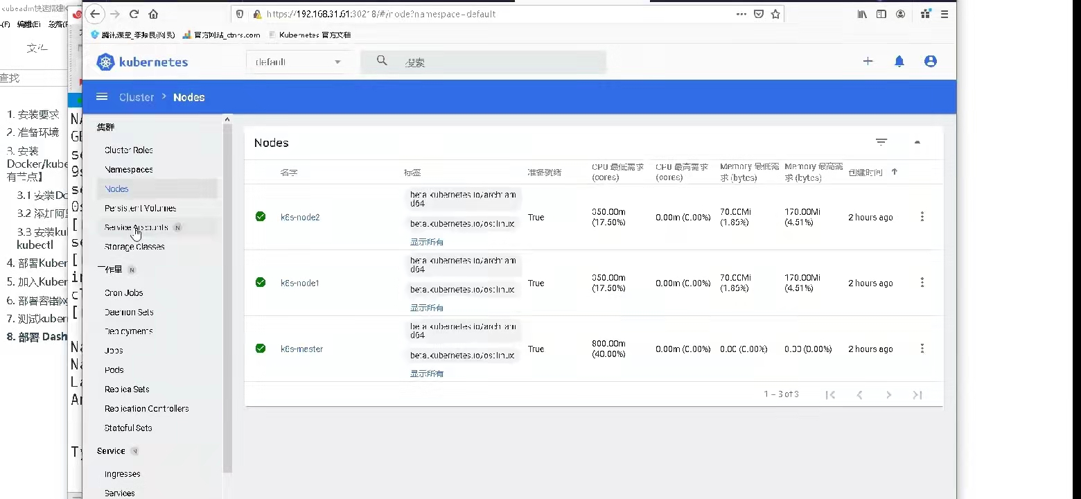Show all labels for k8s-node1

click(427, 308)
